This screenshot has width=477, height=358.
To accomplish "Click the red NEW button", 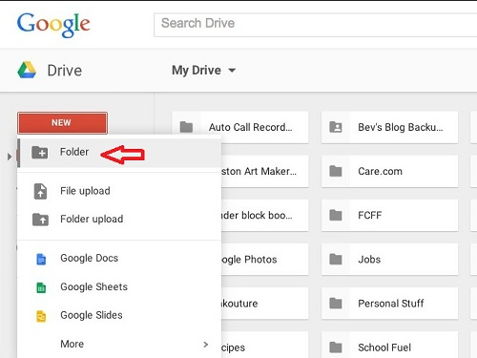I will coord(62,123).
